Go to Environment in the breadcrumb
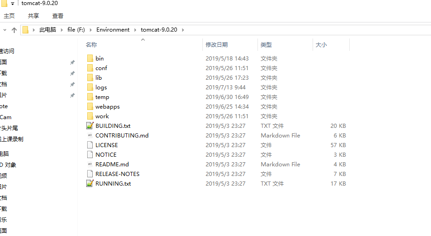 [x=113, y=30]
